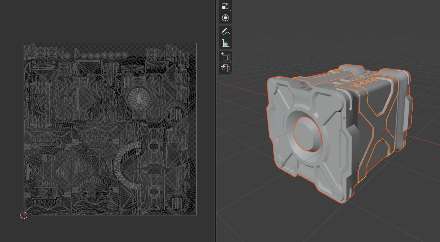
Task: Click the crate model in the 3D viewport
Action: [339, 134]
